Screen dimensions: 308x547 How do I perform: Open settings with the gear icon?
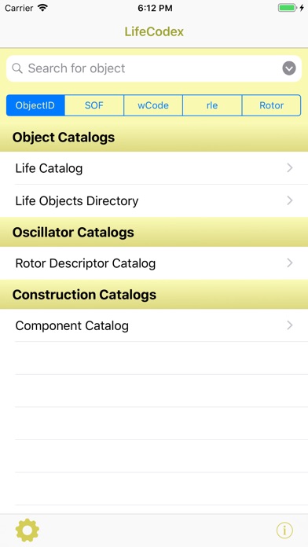click(27, 530)
